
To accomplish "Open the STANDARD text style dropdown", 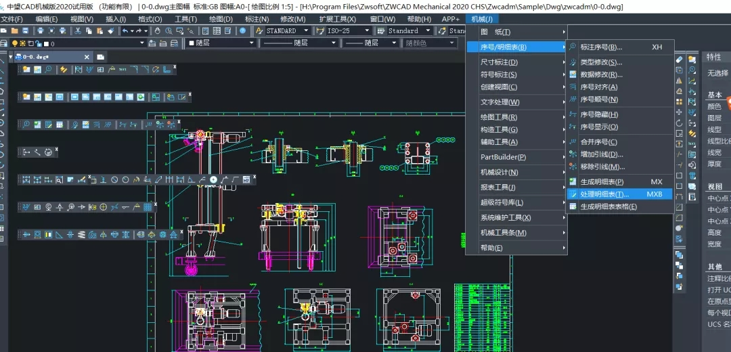I will click(306, 31).
